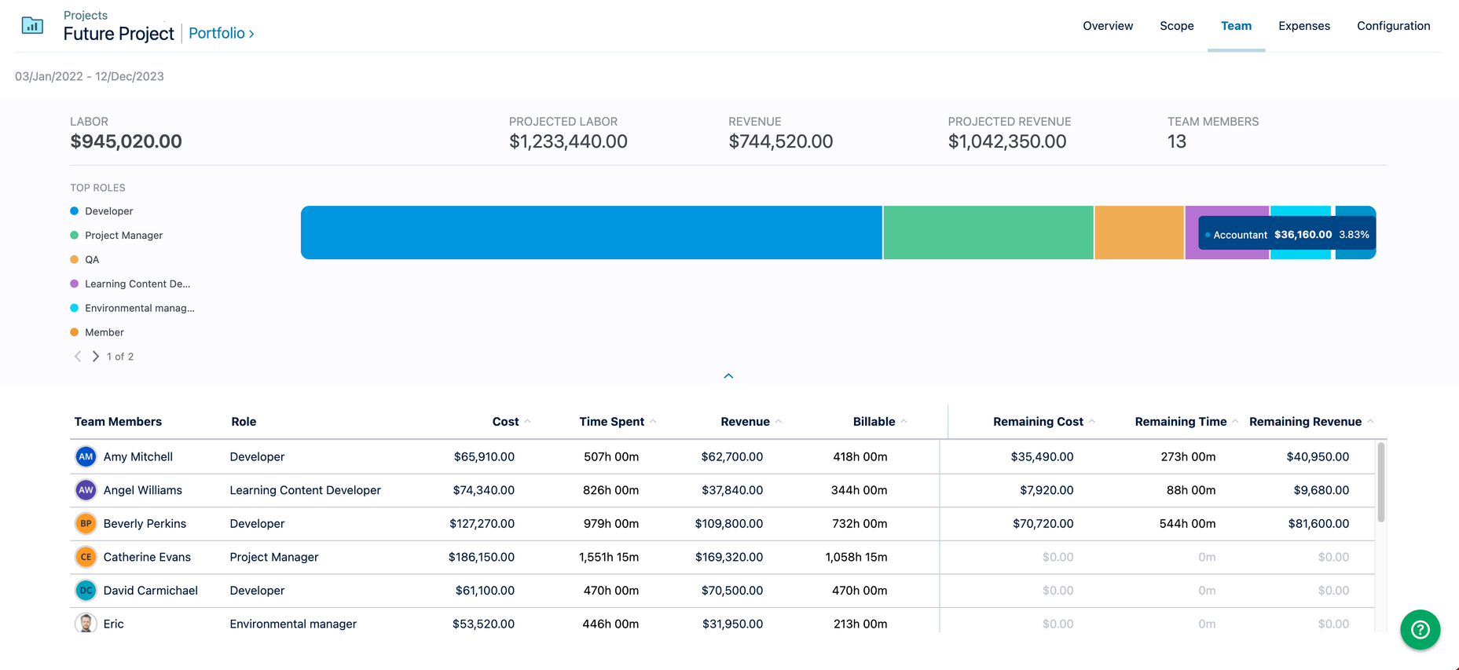Click the team members table vertical scrollbar
This screenshot has height=670, width=1459.
pyautogui.click(x=1380, y=482)
